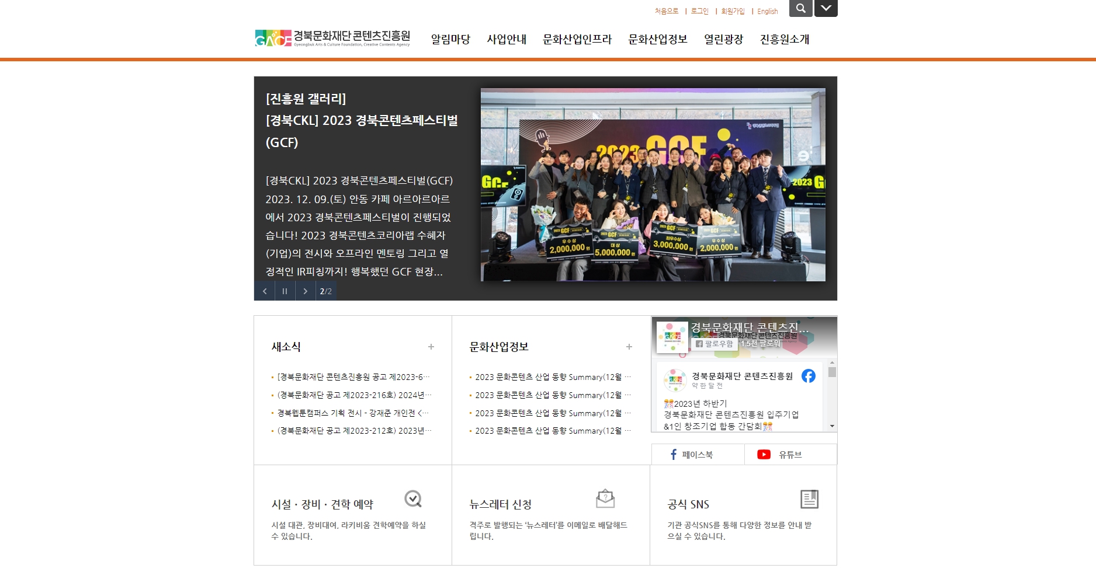
Task: Click the post author avatar in Facebook feed
Action: tap(675, 380)
